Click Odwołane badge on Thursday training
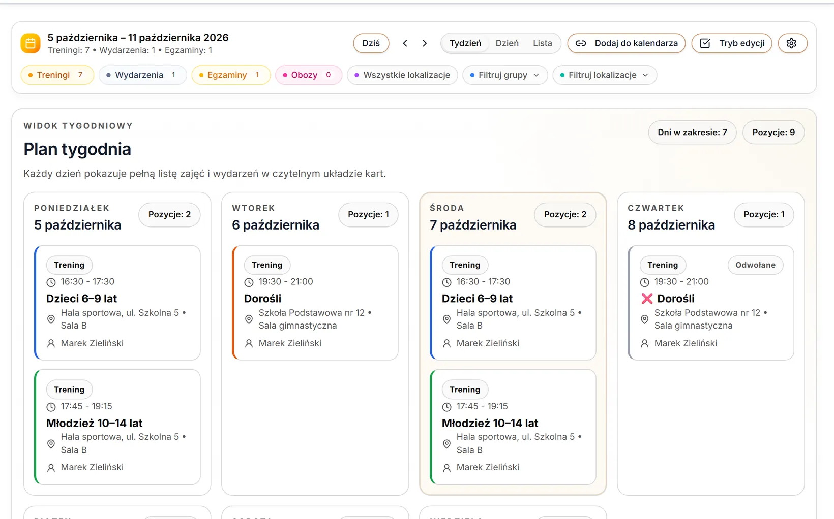 point(755,265)
